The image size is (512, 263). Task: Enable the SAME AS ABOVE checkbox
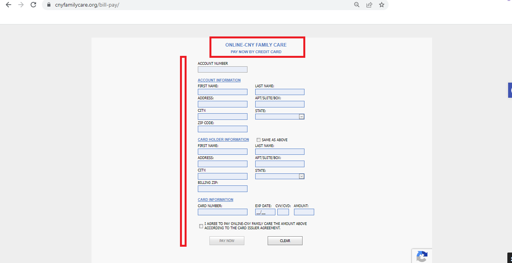pos(258,140)
